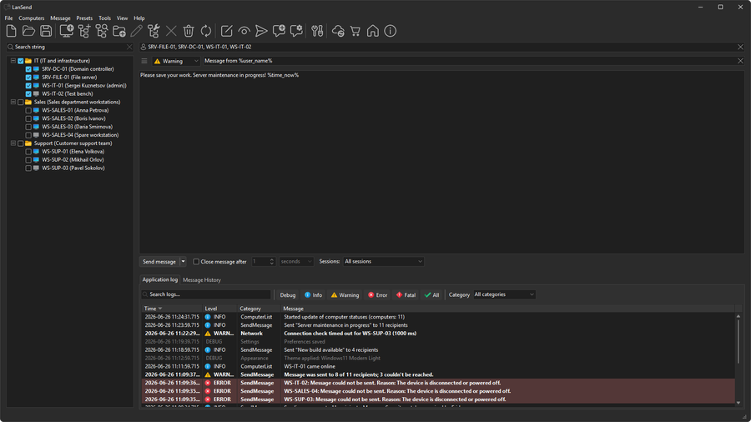Viewport: 751px width, 422px height.
Task: Open the All sessions dropdown
Action: point(383,261)
